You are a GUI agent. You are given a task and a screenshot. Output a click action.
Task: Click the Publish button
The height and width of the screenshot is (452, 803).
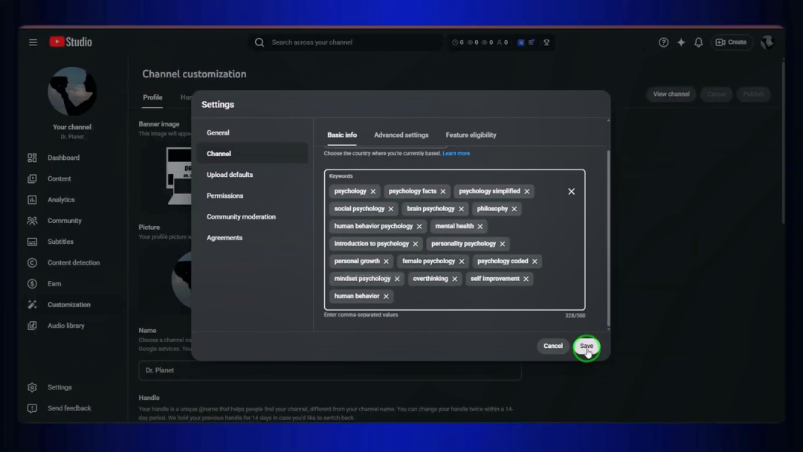753,94
